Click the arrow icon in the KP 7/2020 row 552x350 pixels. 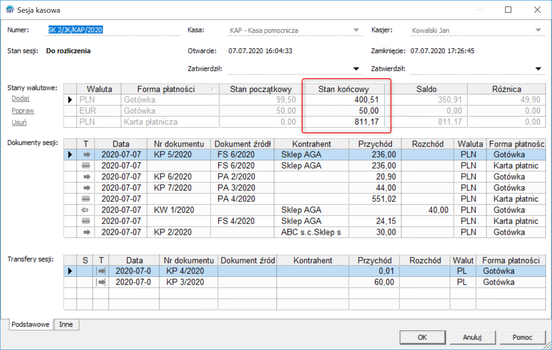(86, 188)
